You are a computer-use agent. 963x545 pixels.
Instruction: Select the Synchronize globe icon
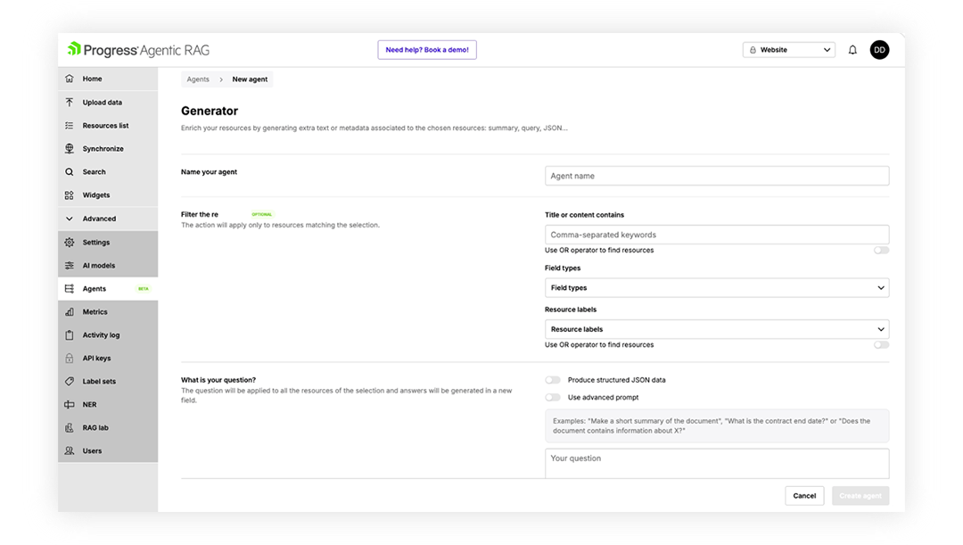[70, 149]
